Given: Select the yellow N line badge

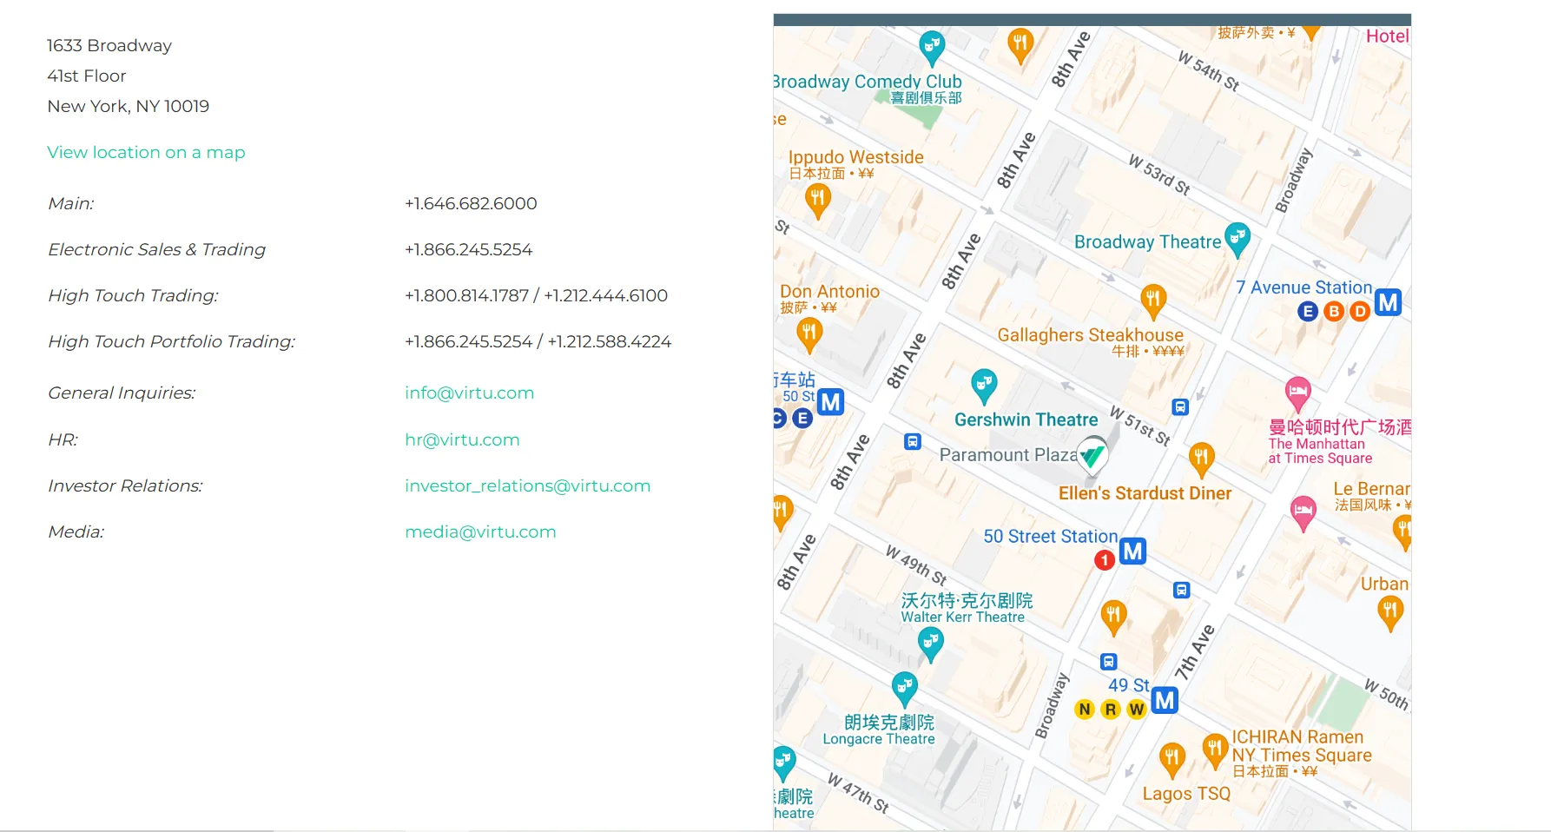Looking at the screenshot, I should (x=1085, y=710).
